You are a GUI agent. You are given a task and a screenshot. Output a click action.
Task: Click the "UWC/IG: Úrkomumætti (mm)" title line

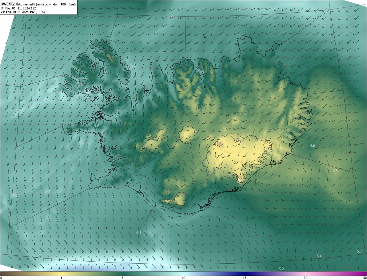(38, 4)
